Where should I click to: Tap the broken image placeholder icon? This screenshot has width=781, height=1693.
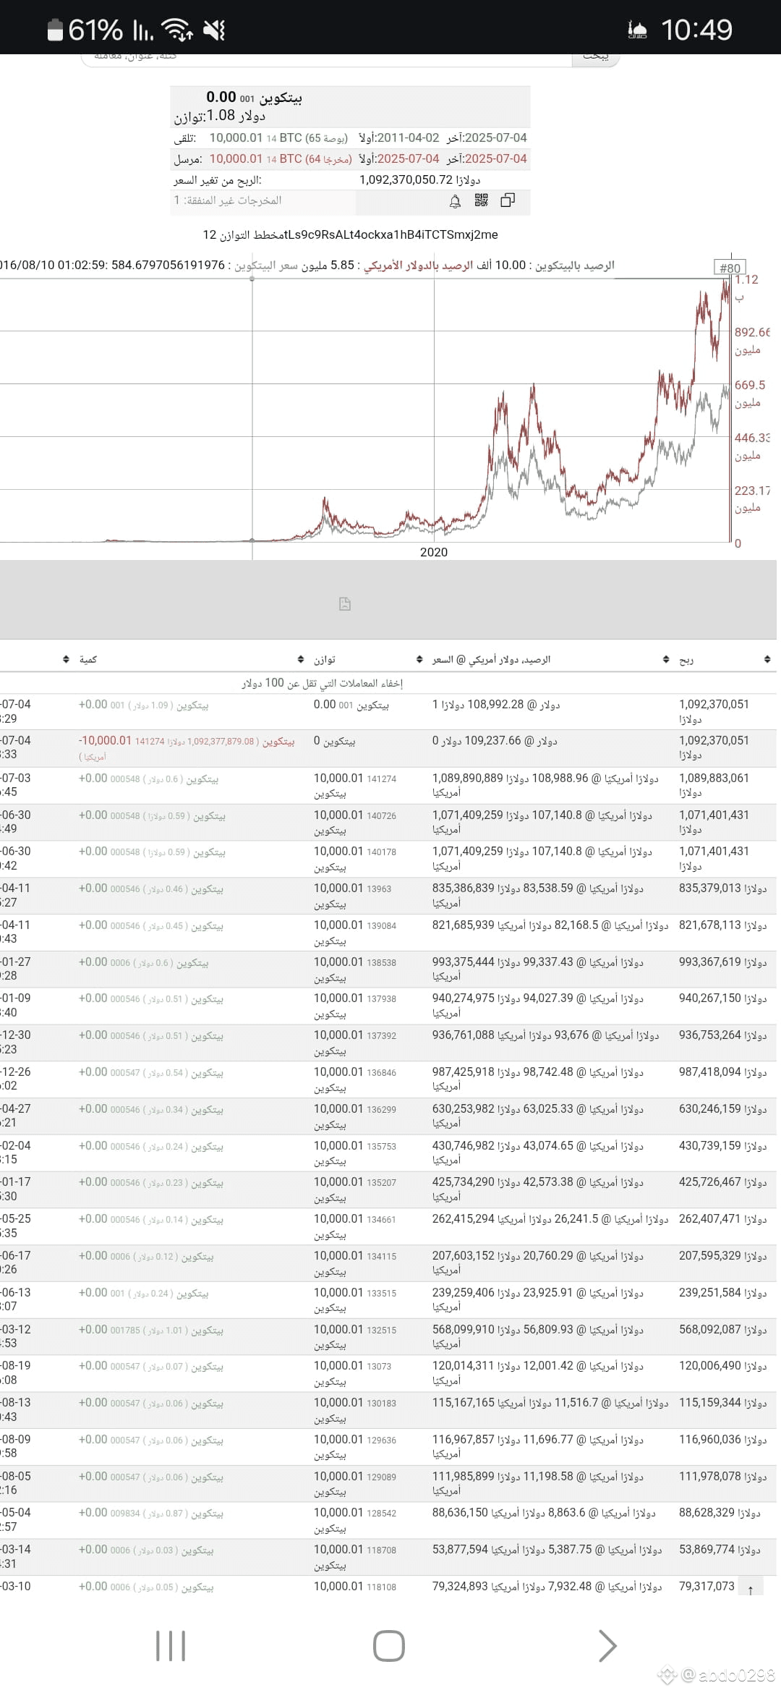345,603
